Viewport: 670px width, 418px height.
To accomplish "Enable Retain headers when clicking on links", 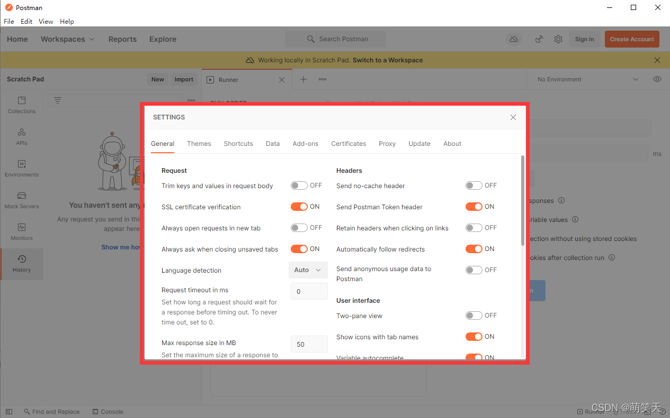I will pyautogui.click(x=474, y=228).
